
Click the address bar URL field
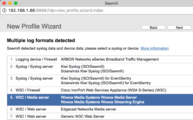(87, 10)
